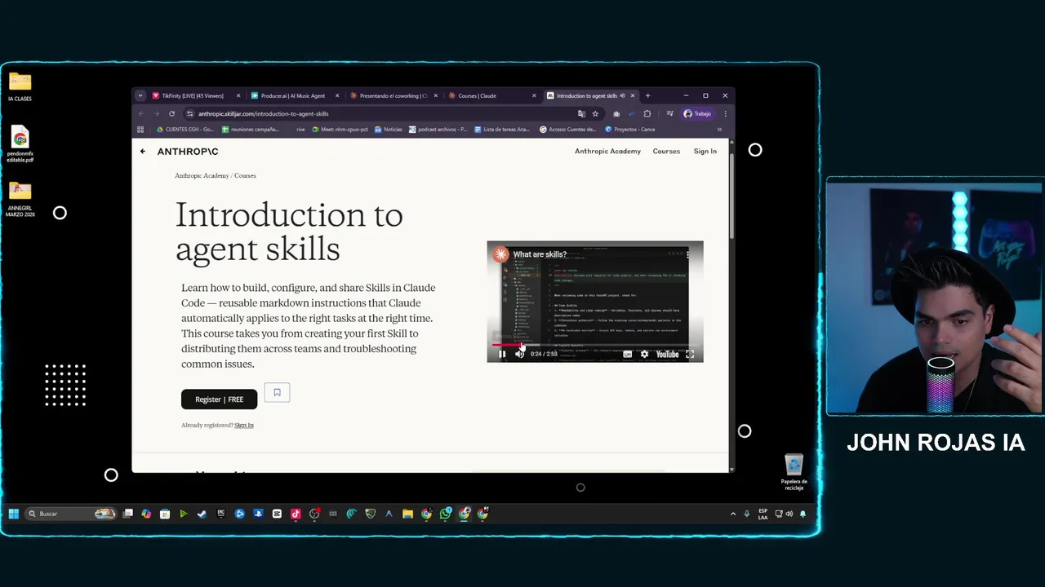Click the ANTHROP\C logo

tap(188, 151)
